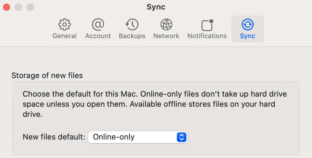
Task: Select the Backups clock icon
Action: (132, 25)
